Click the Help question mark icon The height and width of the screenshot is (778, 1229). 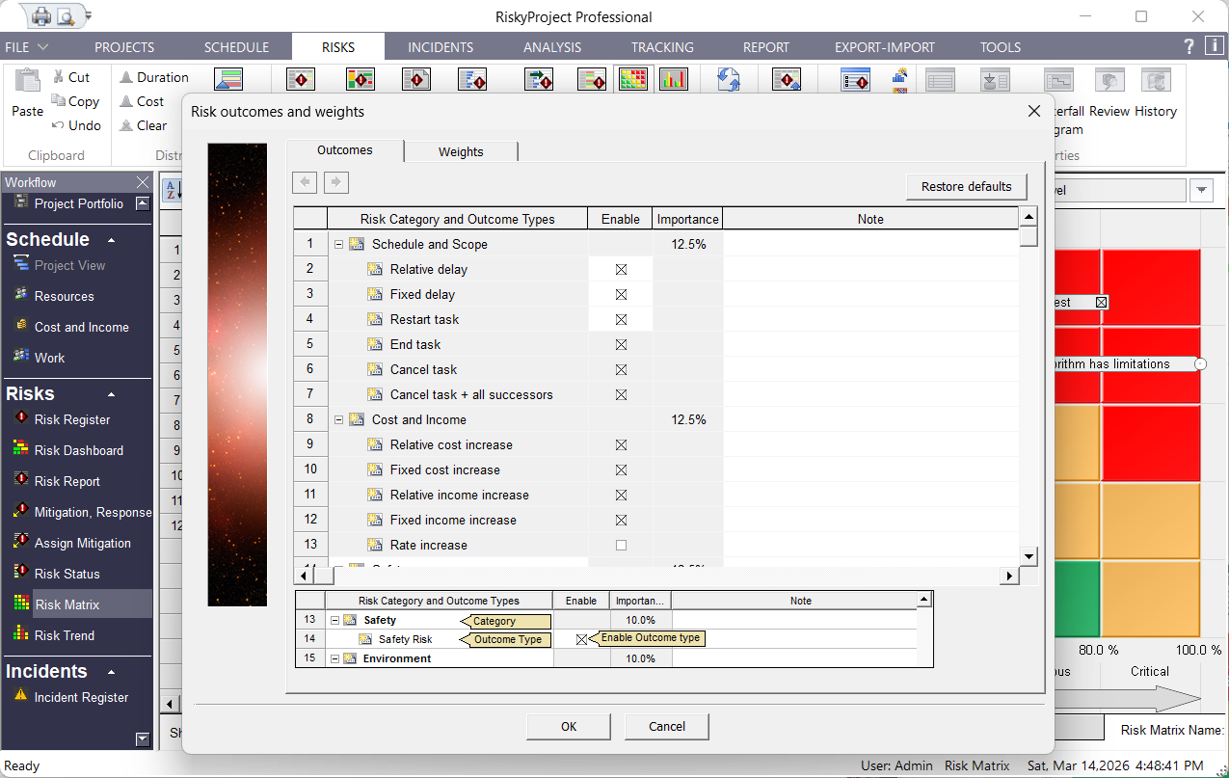tap(1189, 46)
